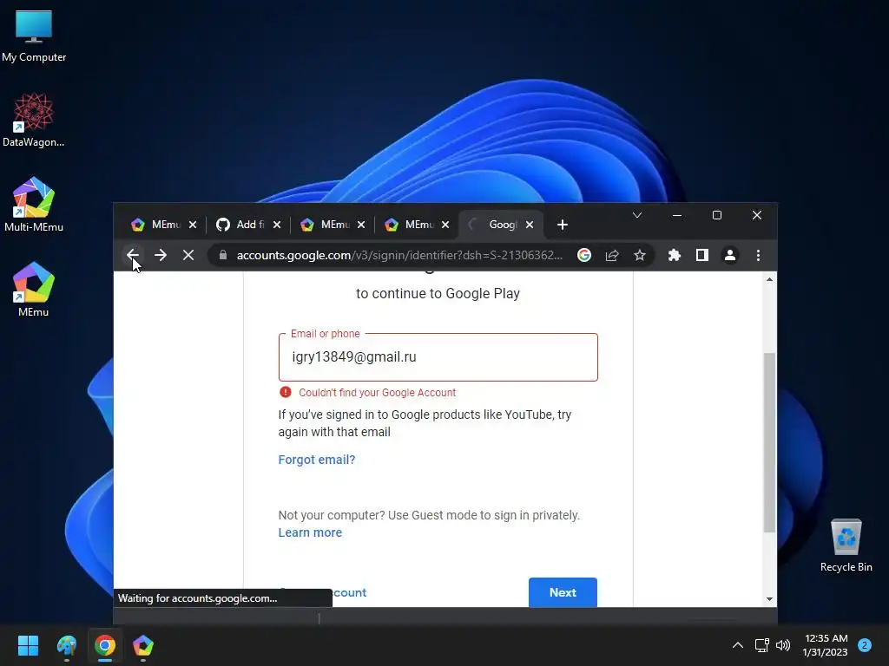
Task: Click Forgot email? link
Action: (317, 460)
